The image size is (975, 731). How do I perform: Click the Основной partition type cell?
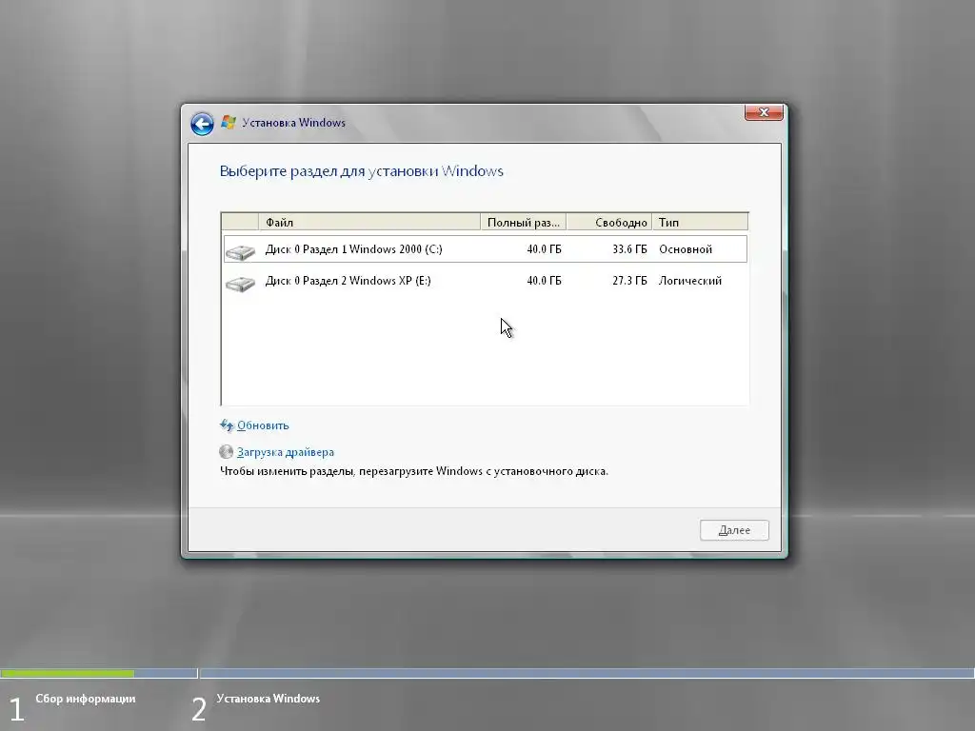pyautogui.click(x=686, y=249)
